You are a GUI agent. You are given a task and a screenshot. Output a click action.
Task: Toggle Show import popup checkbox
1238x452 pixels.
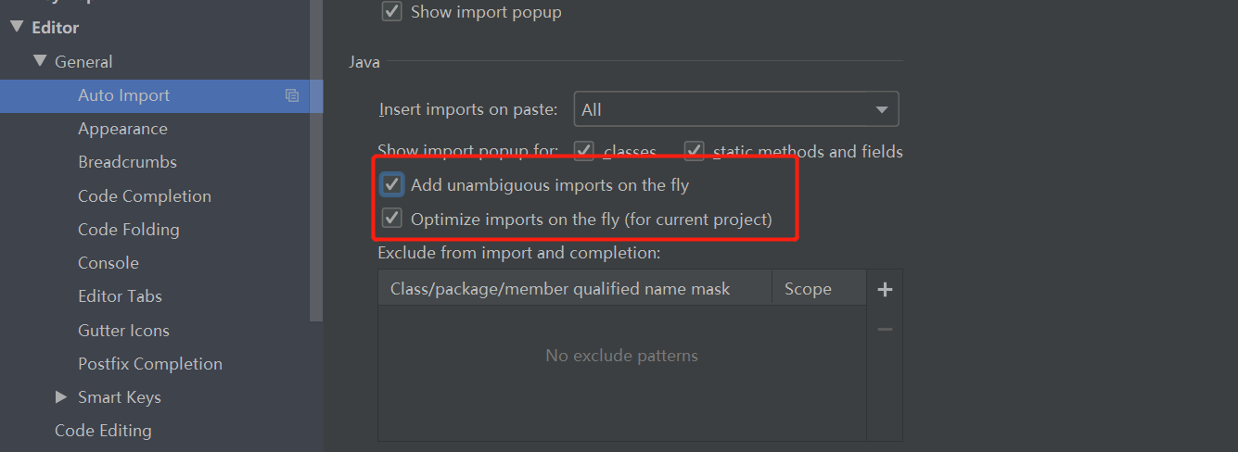(392, 12)
